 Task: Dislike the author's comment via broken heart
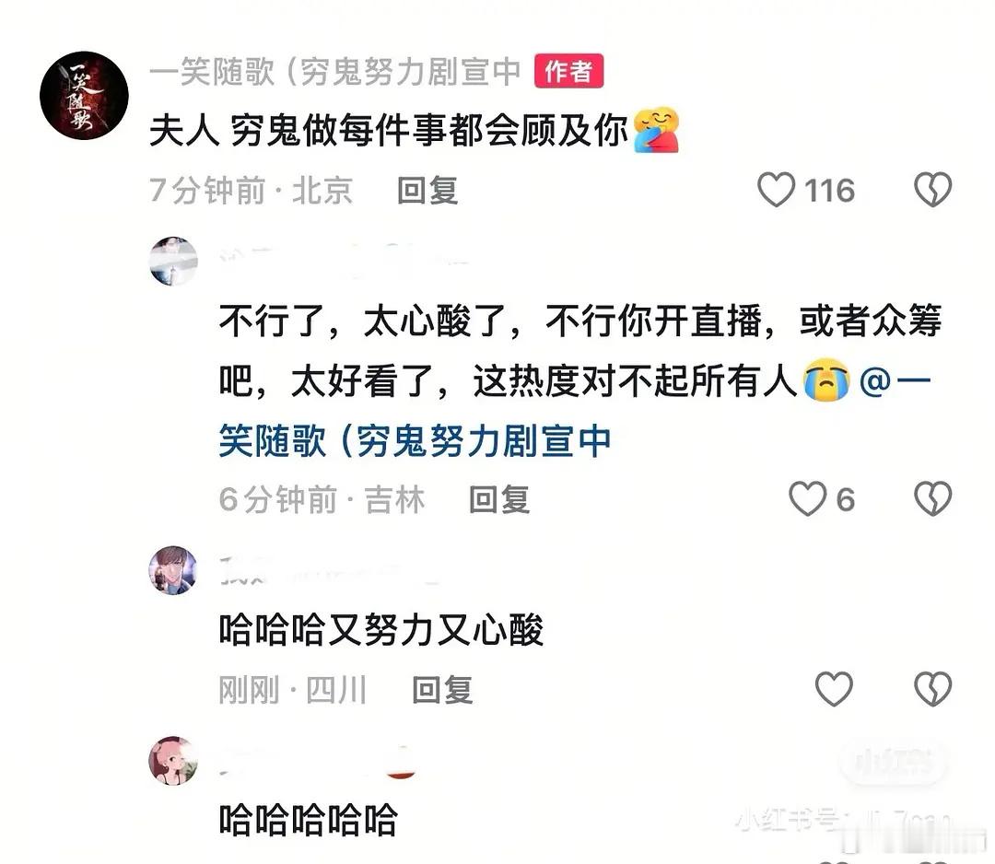pyautogui.click(x=932, y=190)
